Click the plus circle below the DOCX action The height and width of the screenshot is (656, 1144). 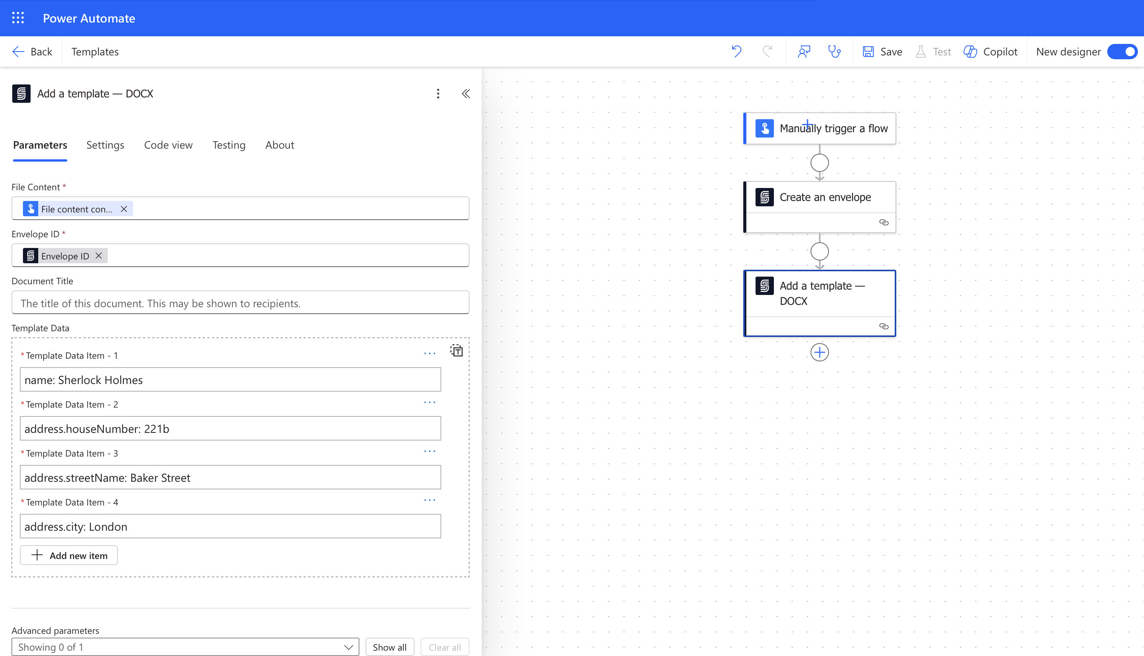(x=819, y=352)
